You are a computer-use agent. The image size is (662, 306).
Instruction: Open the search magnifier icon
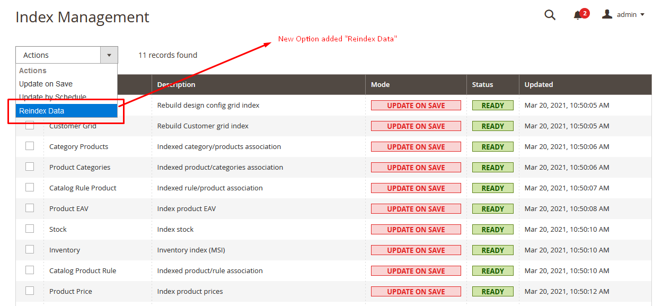click(550, 15)
